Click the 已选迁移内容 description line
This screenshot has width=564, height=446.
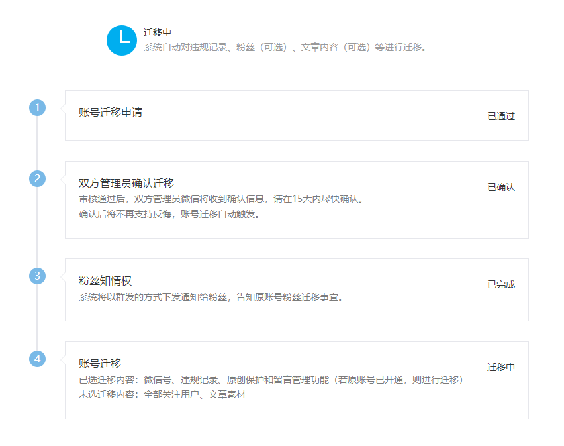271,380
